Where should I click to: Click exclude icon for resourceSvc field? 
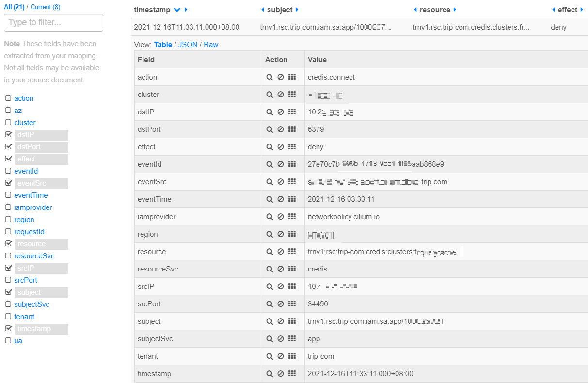pyautogui.click(x=281, y=269)
